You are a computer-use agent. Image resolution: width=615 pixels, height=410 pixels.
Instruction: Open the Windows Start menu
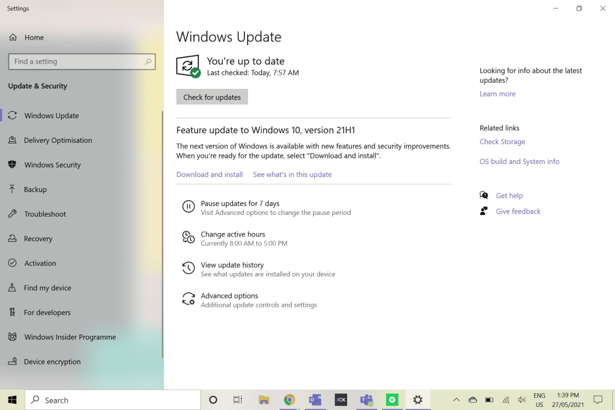[x=12, y=400]
